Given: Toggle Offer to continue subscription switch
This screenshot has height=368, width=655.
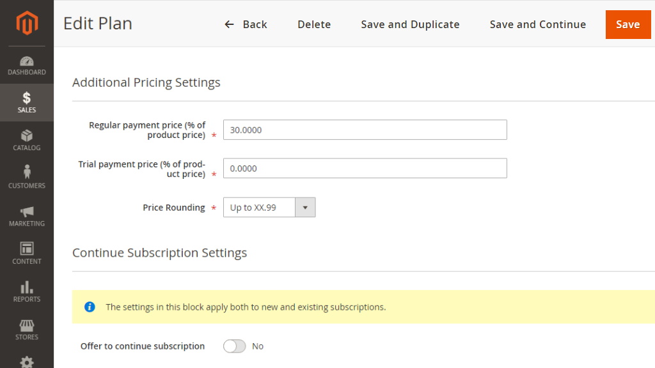Looking at the screenshot, I should tap(234, 346).
